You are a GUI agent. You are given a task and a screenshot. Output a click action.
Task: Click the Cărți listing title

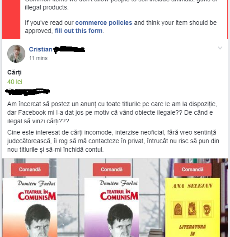click(x=14, y=72)
